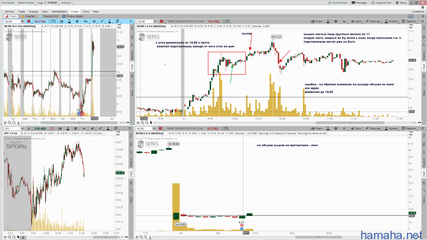This screenshot has height=240, width=427.
Task: Switch to the Trade tab
Action: (21, 12)
